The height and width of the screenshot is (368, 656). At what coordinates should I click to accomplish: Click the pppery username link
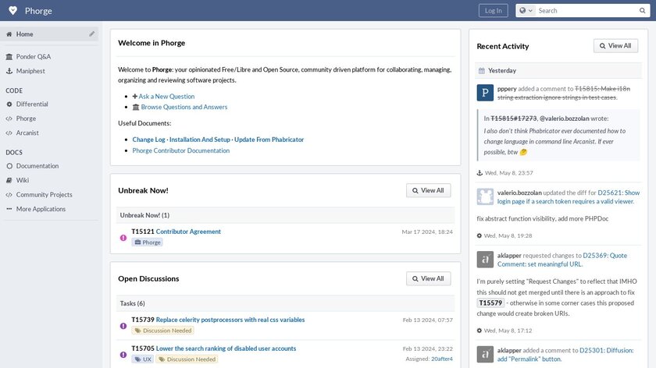507,89
